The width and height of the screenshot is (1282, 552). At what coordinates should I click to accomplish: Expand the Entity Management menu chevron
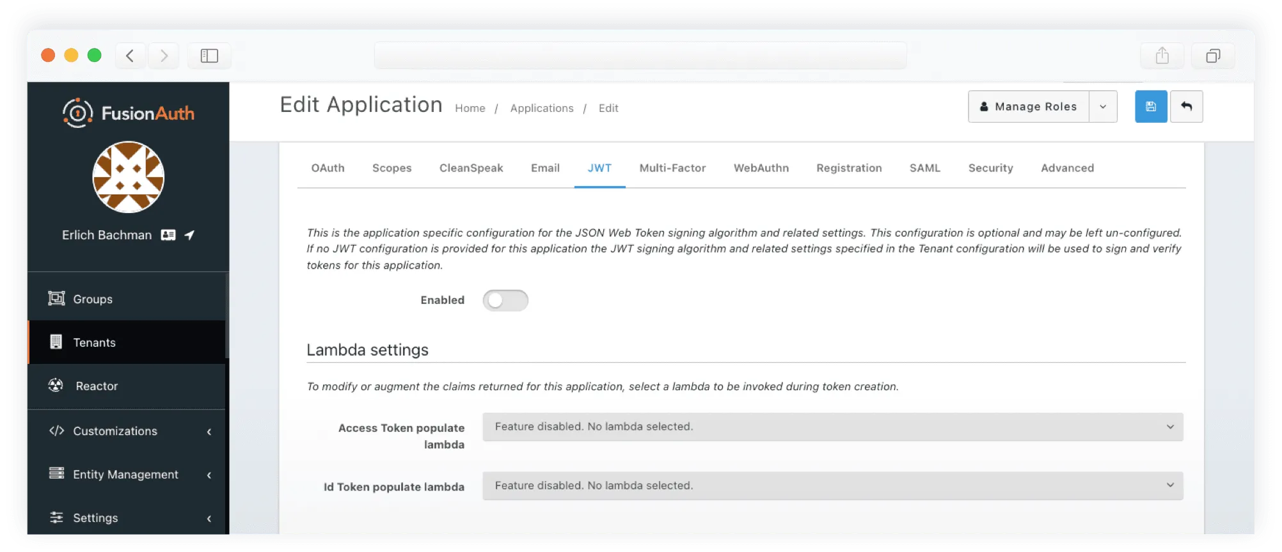209,475
